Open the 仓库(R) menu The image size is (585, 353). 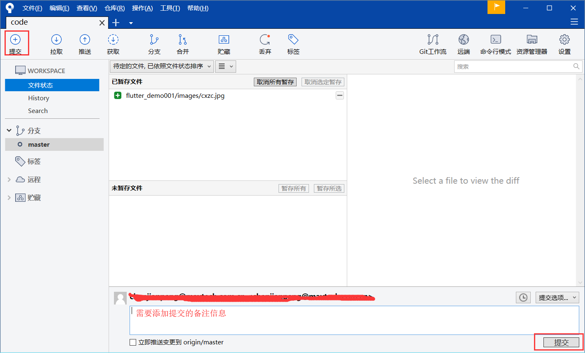114,8
